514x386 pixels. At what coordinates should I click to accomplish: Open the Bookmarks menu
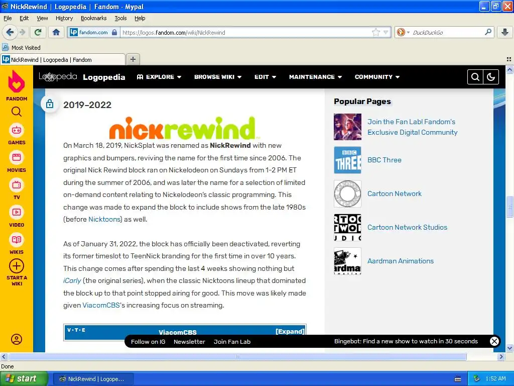click(93, 18)
